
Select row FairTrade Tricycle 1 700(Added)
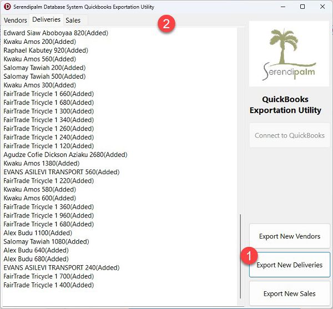49,276
